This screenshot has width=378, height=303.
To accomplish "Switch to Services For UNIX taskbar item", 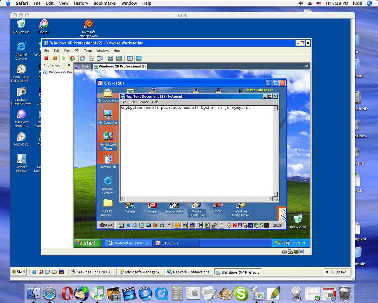I will [x=93, y=272].
